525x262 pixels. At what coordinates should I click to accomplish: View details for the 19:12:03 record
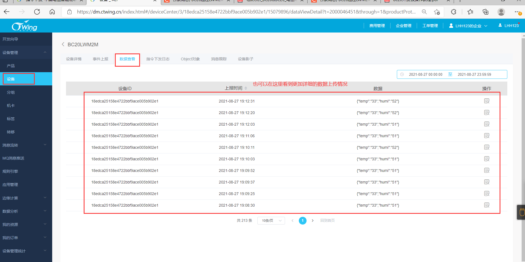click(487, 124)
